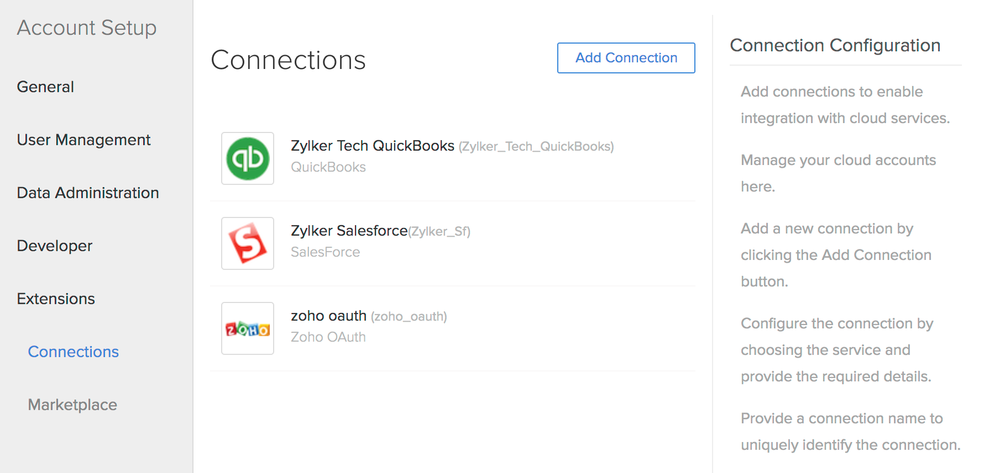
Task: Click the QuickBooks connection icon
Action: pyautogui.click(x=247, y=158)
